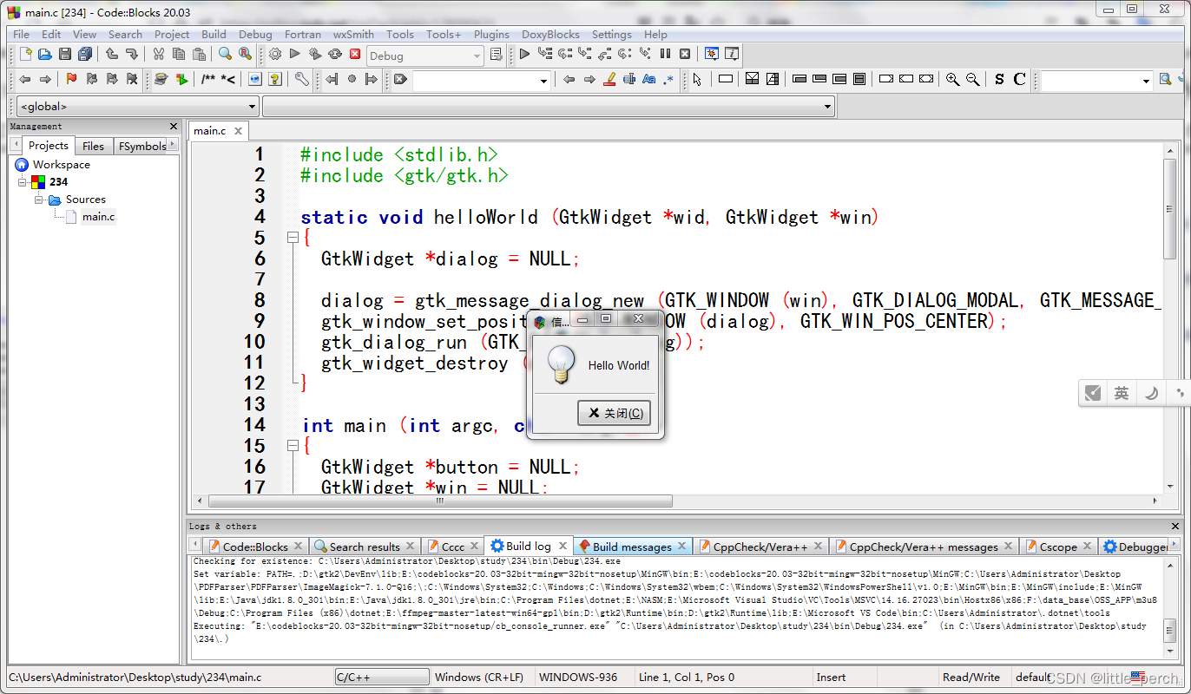This screenshot has width=1191, height=694.
Task: Toggle a bookmark with the red flag icon
Action: point(71,79)
